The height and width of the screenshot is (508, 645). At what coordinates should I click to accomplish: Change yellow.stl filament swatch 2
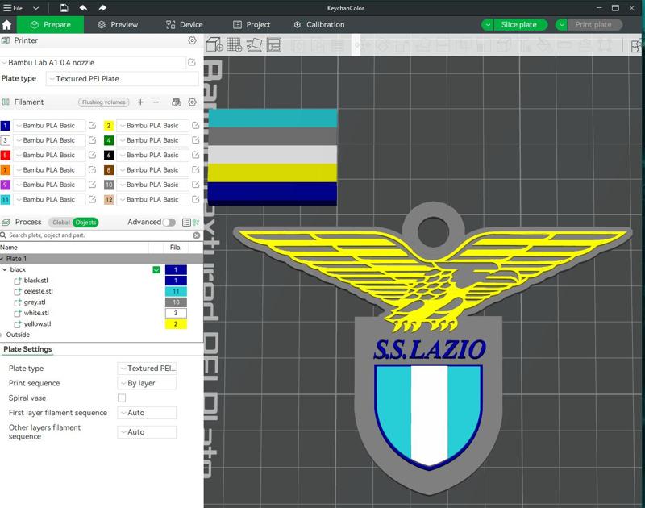tap(176, 324)
